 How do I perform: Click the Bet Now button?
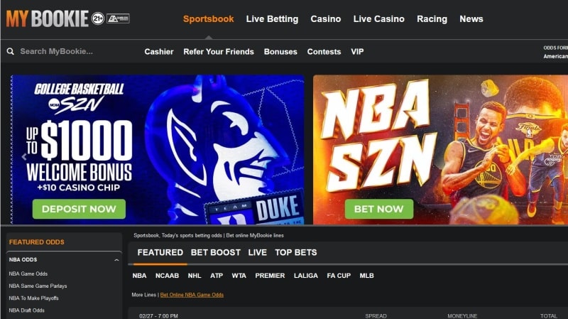coord(379,209)
